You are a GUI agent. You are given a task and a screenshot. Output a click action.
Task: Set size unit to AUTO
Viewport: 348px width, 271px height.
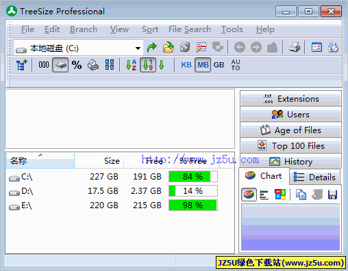pos(236,65)
